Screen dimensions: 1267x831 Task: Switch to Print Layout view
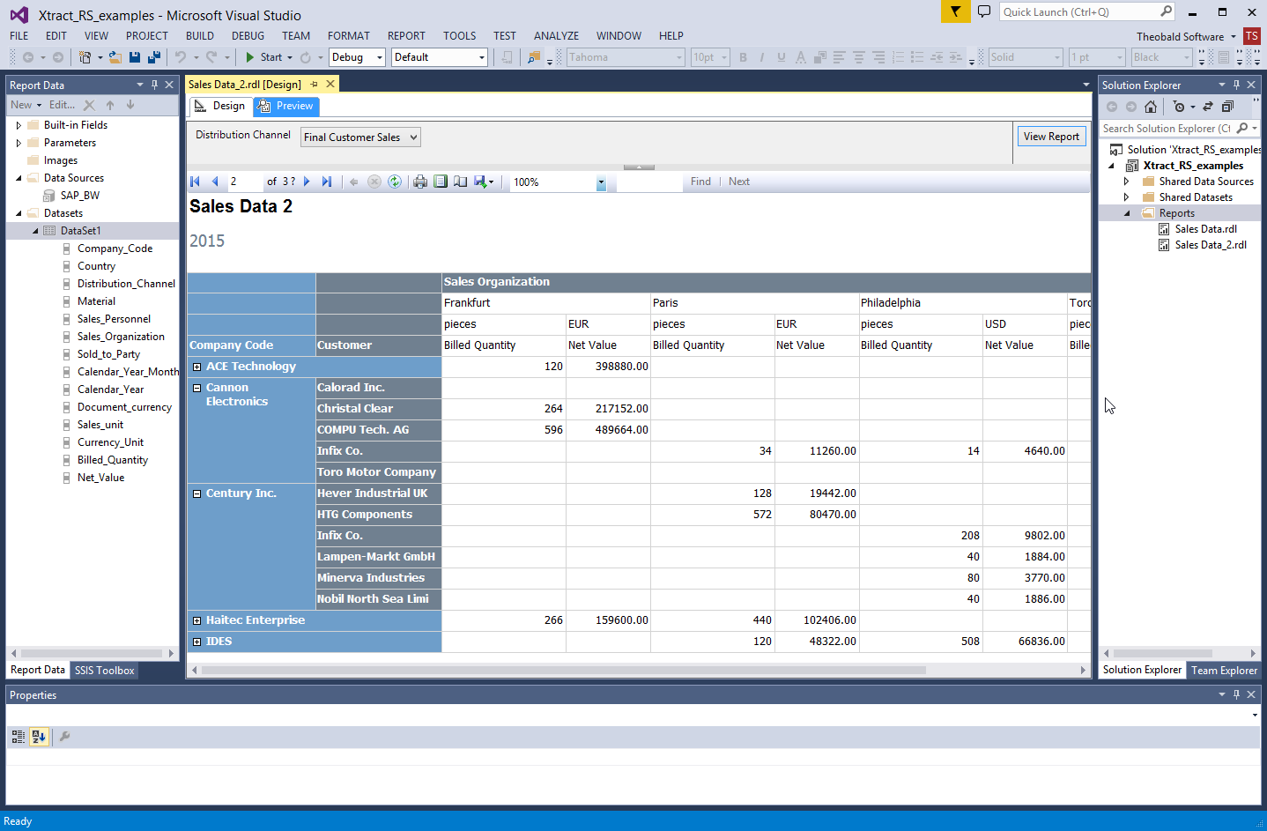(441, 182)
